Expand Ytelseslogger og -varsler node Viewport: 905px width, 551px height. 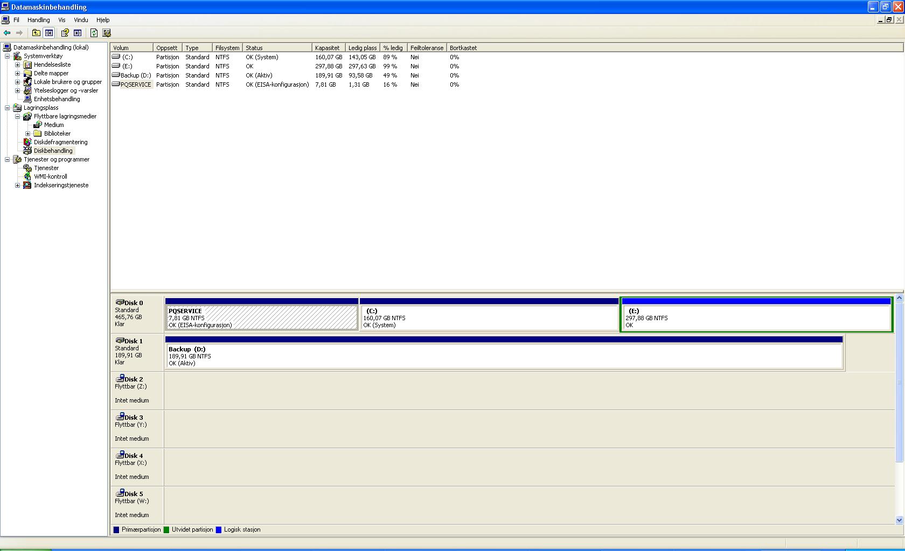(17, 90)
